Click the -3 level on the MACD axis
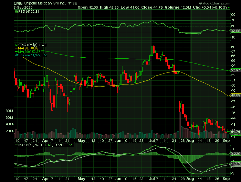The height and width of the screenshot is (182, 241). pyautogui.click(x=233, y=173)
